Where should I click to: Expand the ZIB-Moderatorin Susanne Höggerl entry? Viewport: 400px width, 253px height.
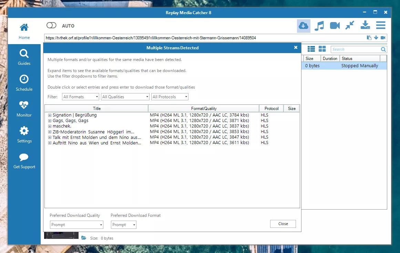pos(50,132)
